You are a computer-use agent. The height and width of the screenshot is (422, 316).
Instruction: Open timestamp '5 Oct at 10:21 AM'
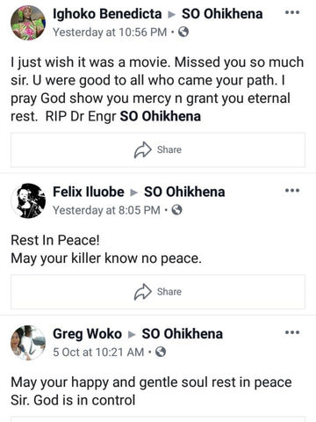click(98, 352)
